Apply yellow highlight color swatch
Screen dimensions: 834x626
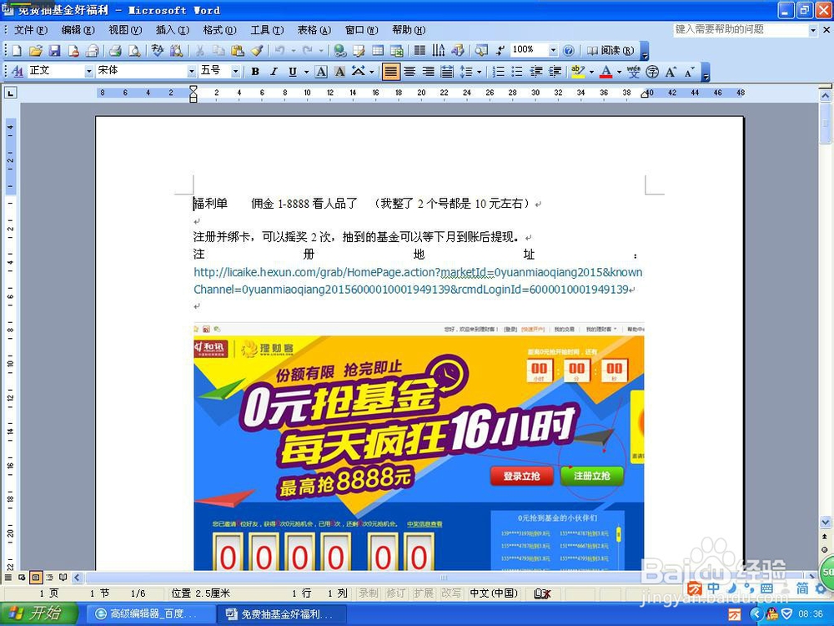click(x=578, y=71)
